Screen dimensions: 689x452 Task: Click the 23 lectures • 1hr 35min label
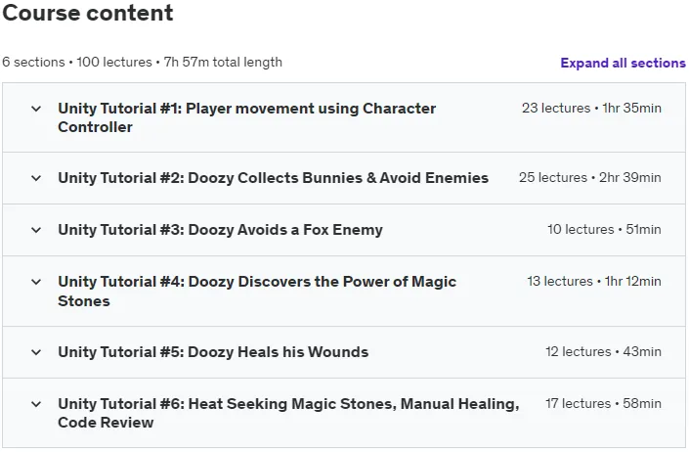(591, 109)
